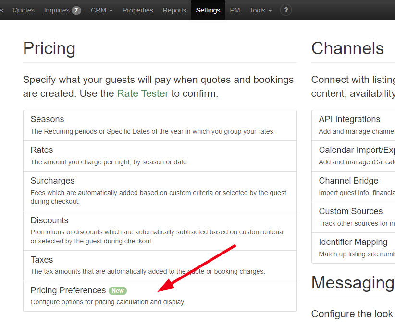Viewport: 395px width, 323px height.
Task: Open the PM menu item
Action: point(235,10)
